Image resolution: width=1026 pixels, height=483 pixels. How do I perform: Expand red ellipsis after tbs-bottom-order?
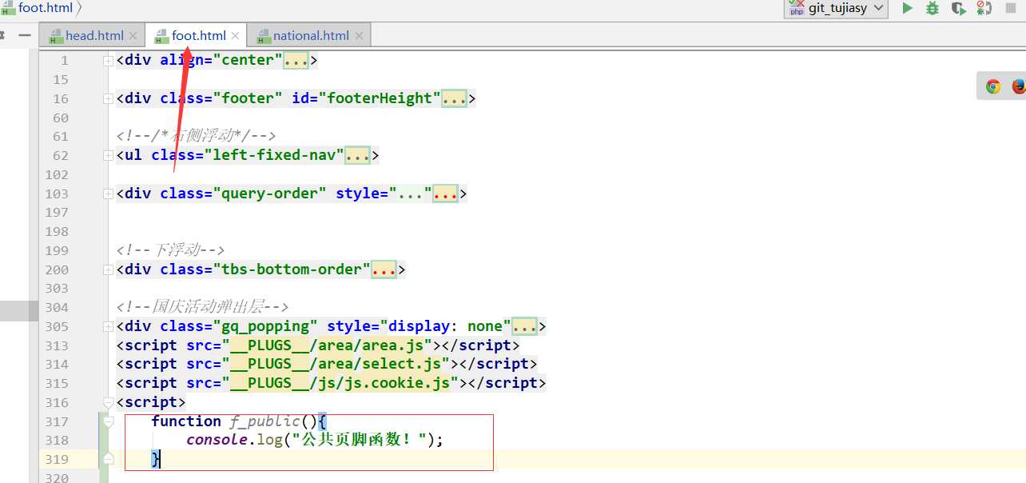pos(384,269)
